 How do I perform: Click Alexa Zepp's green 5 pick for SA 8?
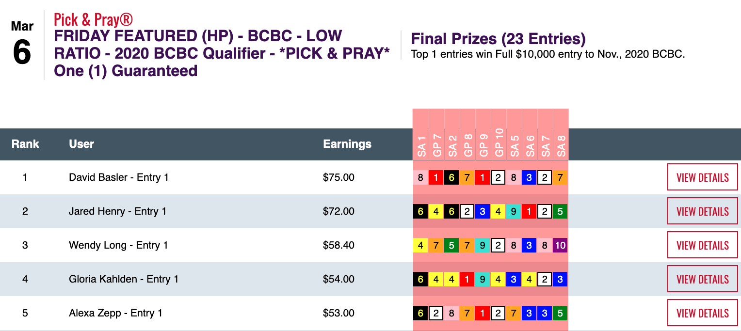pyautogui.click(x=560, y=313)
